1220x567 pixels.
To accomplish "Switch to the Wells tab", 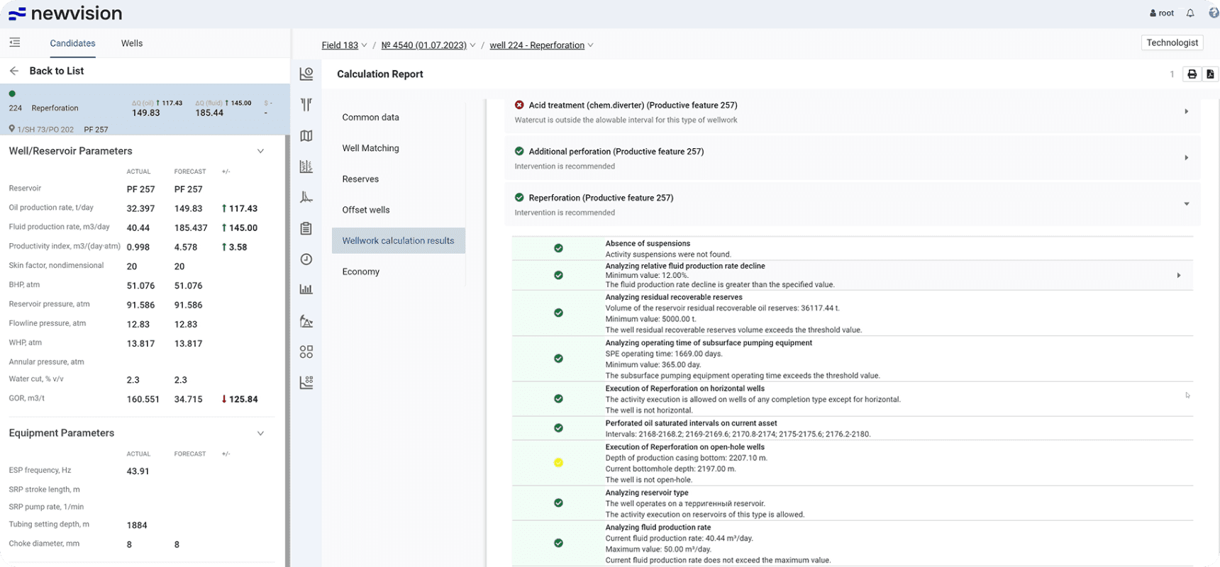I will (132, 43).
